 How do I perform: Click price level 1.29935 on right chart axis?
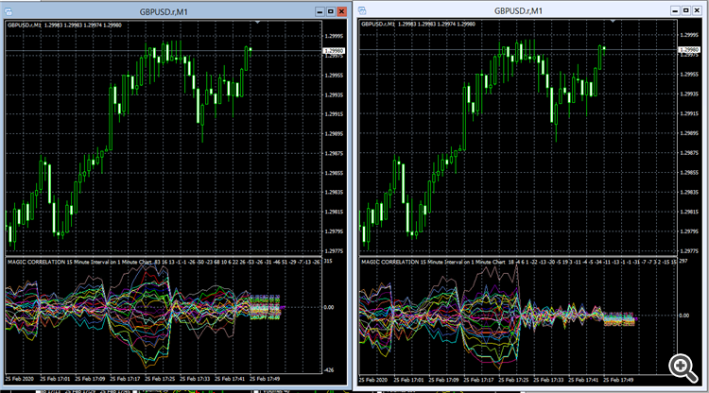point(689,94)
